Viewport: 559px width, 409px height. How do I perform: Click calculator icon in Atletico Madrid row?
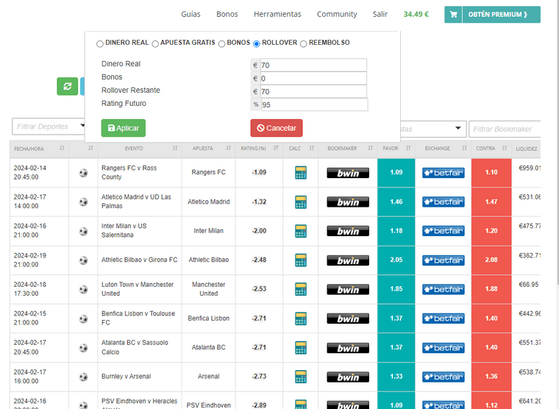point(300,202)
